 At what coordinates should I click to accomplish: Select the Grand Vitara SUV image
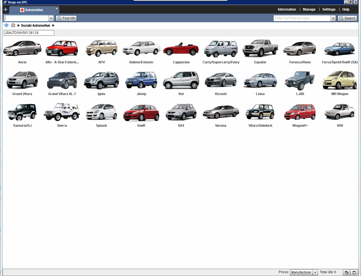(22, 80)
